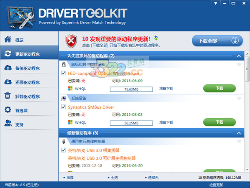Screen dimensions: 250x188
Task: Open the 概览 menu item
Action: click(29, 39)
